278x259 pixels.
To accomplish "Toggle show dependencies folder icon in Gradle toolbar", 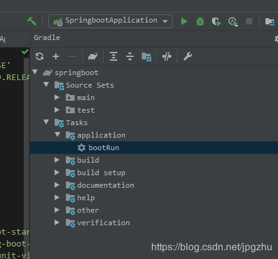I will click(146, 57).
